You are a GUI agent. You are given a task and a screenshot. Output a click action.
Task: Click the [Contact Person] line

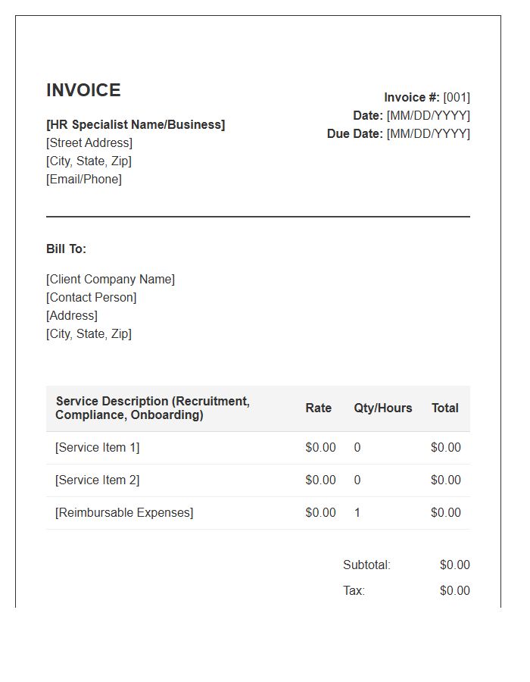91,298
